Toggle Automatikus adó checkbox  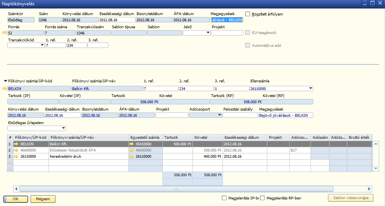click(x=248, y=45)
